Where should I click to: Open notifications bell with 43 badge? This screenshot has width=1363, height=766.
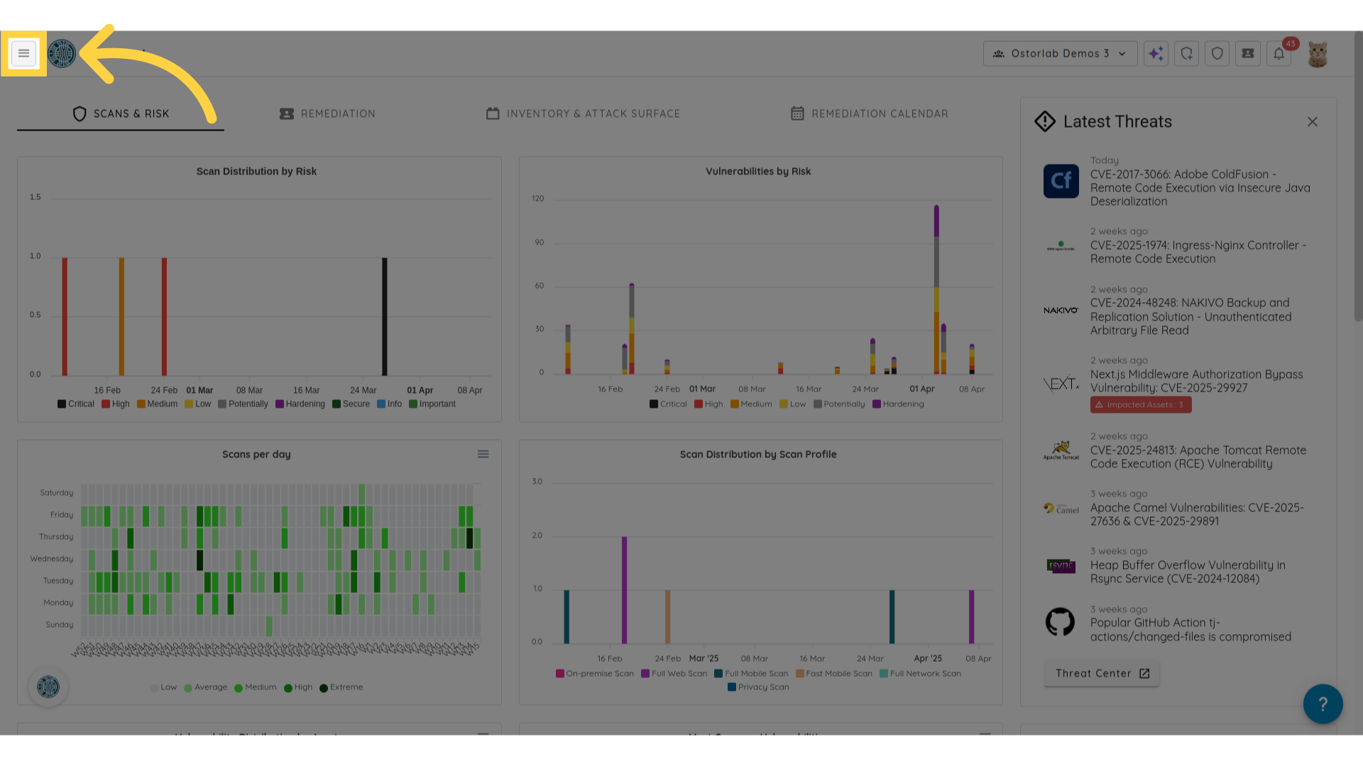(x=1279, y=53)
